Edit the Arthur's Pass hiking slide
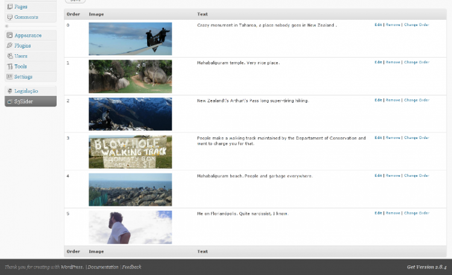This screenshot has width=452, height=275. [378, 100]
